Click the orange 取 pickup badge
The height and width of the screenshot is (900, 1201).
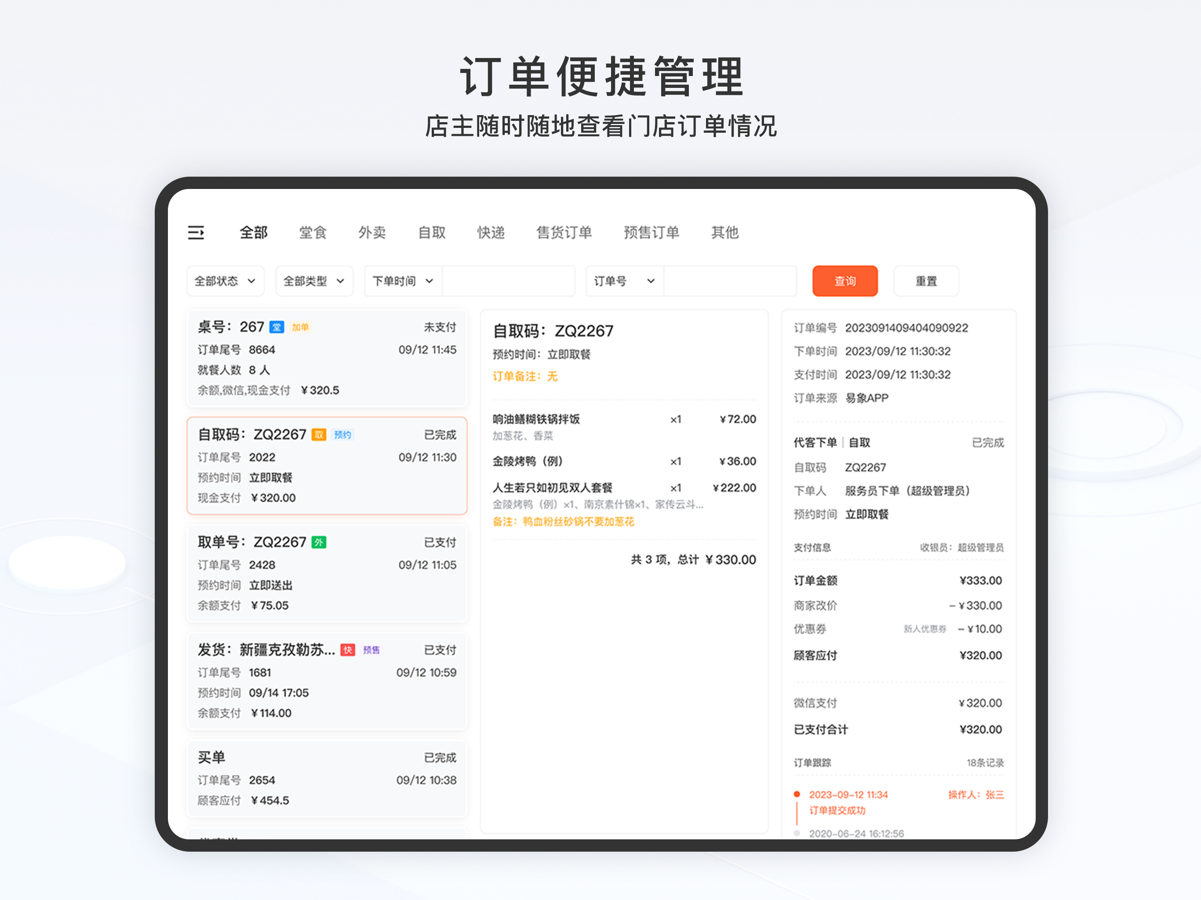point(319,435)
